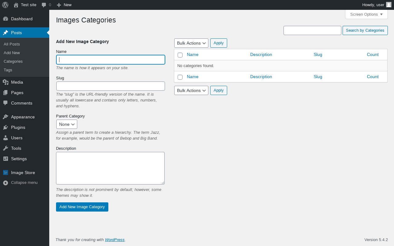394x246 pixels.
Task: Go to the Tags submenu item
Action: (8, 70)
